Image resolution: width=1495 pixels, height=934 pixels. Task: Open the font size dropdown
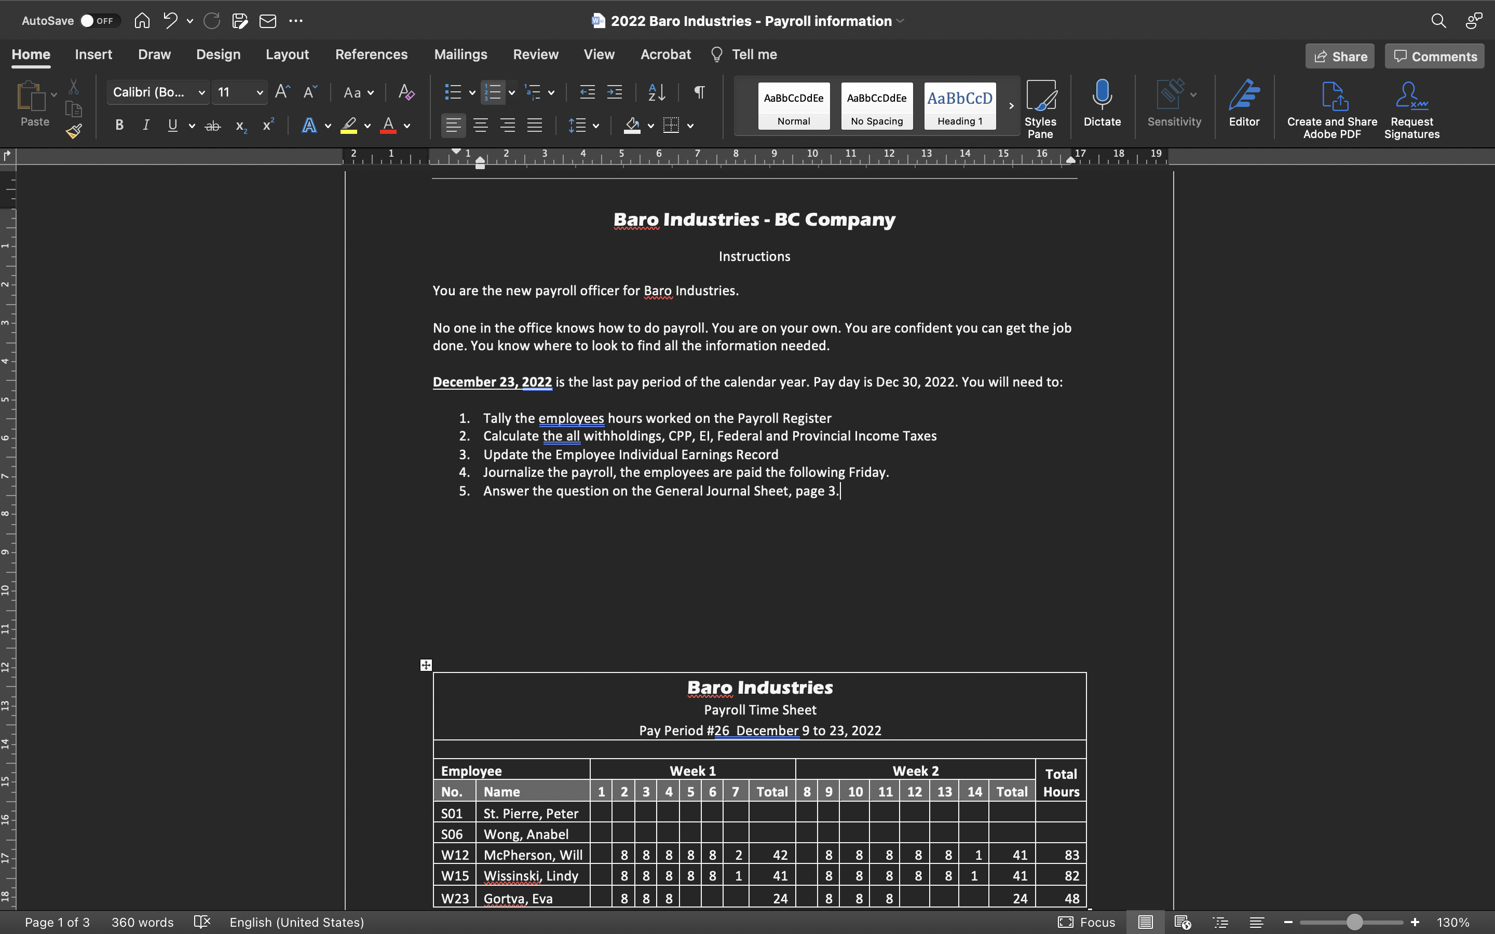pyautogui.click(x=260, y=93)
